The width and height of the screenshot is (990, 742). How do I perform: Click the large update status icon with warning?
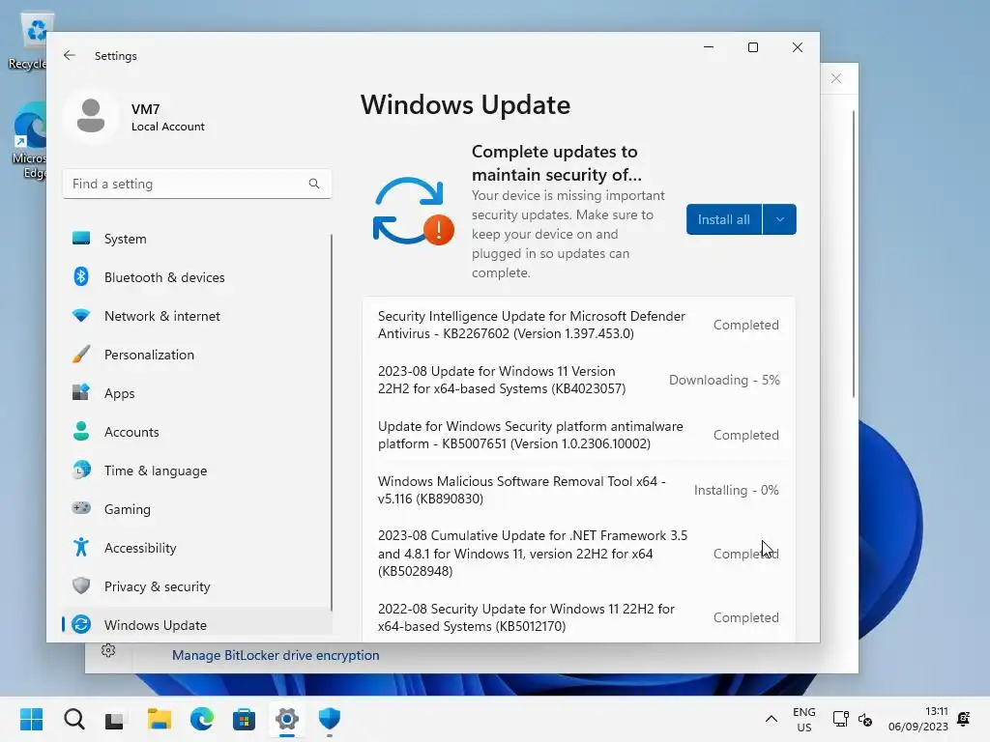(413, 212)
